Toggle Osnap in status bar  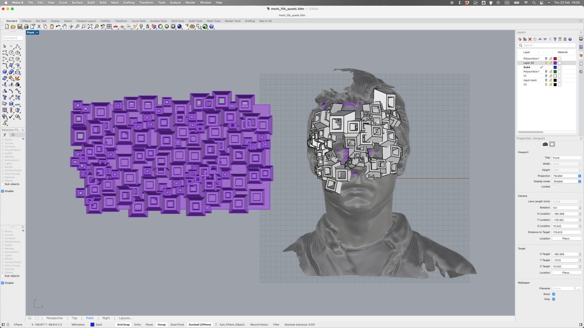pos(162,324)
